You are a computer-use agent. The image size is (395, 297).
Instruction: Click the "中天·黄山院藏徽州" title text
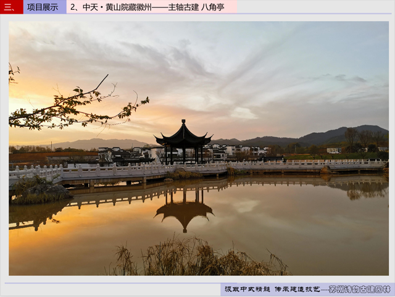117,7
